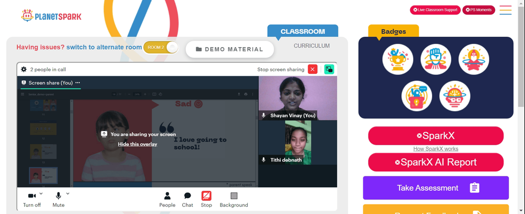Open the hamburger menu

click(506, 10)
